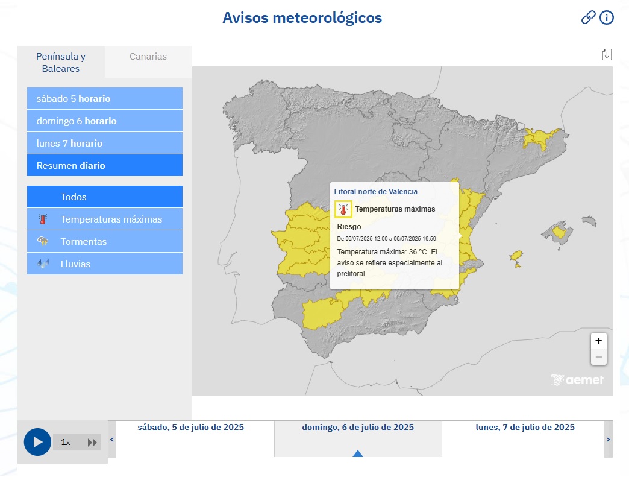Image resolution: width=629 pixels, height=480 pixels.
Task: Click the download map icon
Action: 607,55
